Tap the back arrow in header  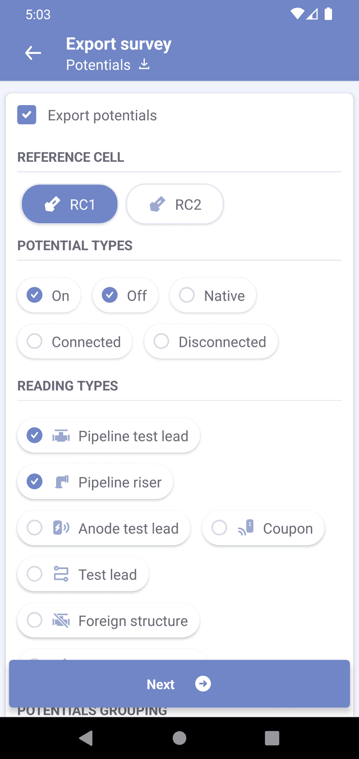[x=33, y=53]
